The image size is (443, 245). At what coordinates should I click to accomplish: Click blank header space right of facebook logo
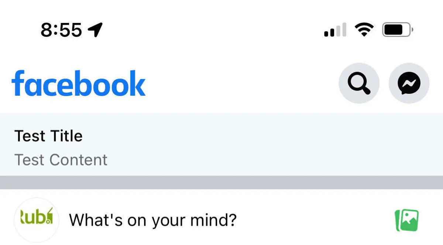[x=240, y=84]
